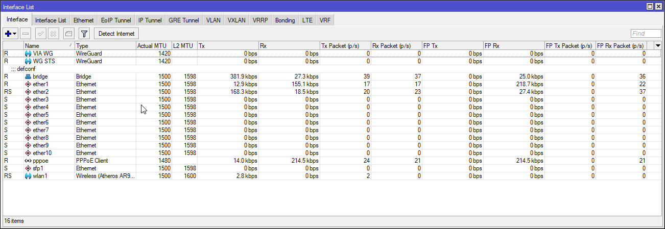Viewport: 665px width, 229px height.
Task: Click the WG STS WireGuard icon
Action: pyautogui.click(x=28, y=61)
